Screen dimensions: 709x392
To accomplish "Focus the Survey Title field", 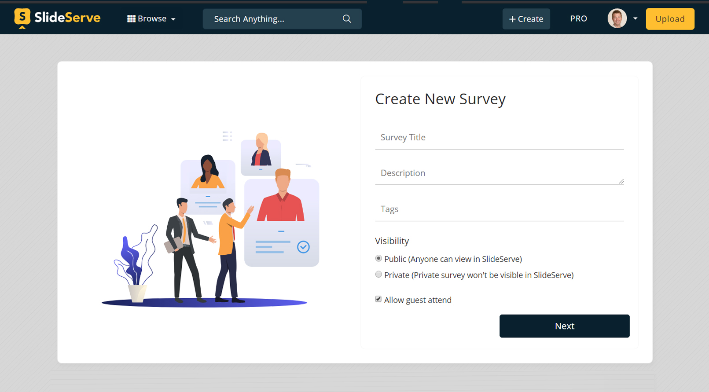I will pyautogui.click(x=499, y=138).
